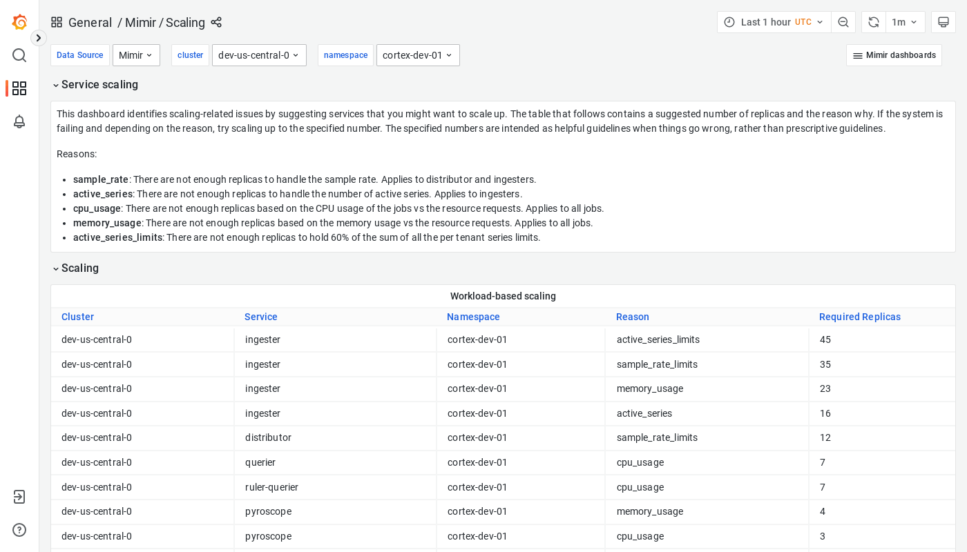Open the 1m refresh interval dropdown
This screenshot has height=552, width=967.
coord(905,22)
